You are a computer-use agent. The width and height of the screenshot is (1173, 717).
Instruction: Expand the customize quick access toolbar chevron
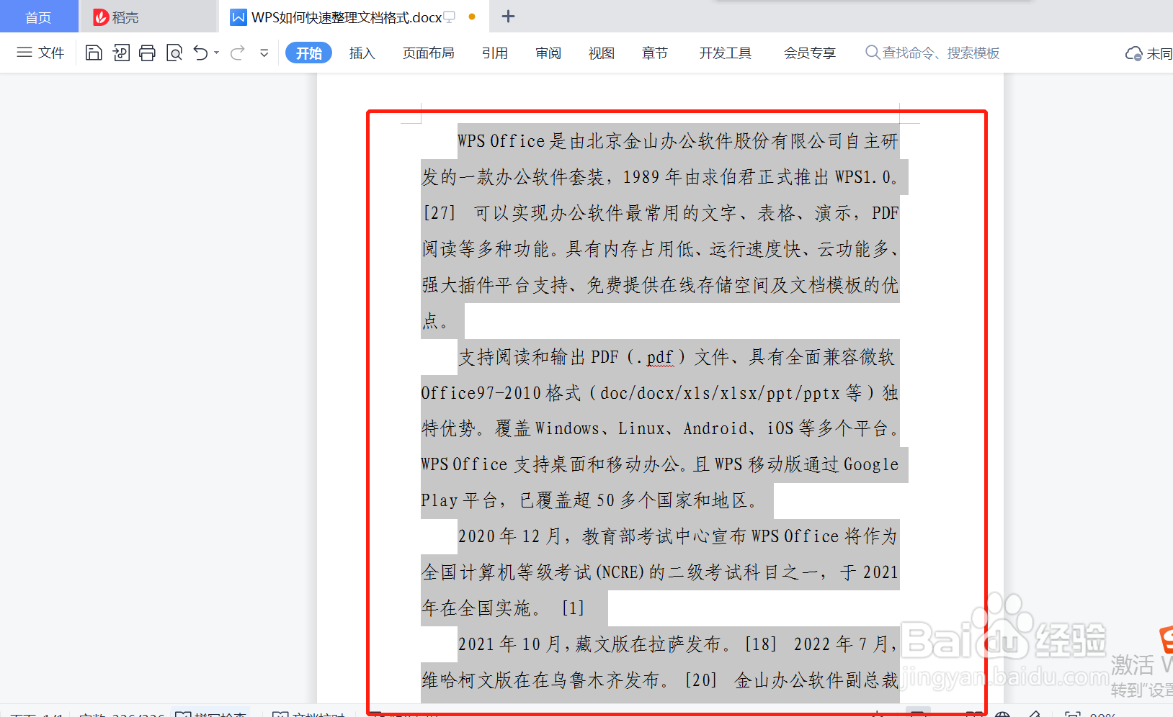(264, 53)
